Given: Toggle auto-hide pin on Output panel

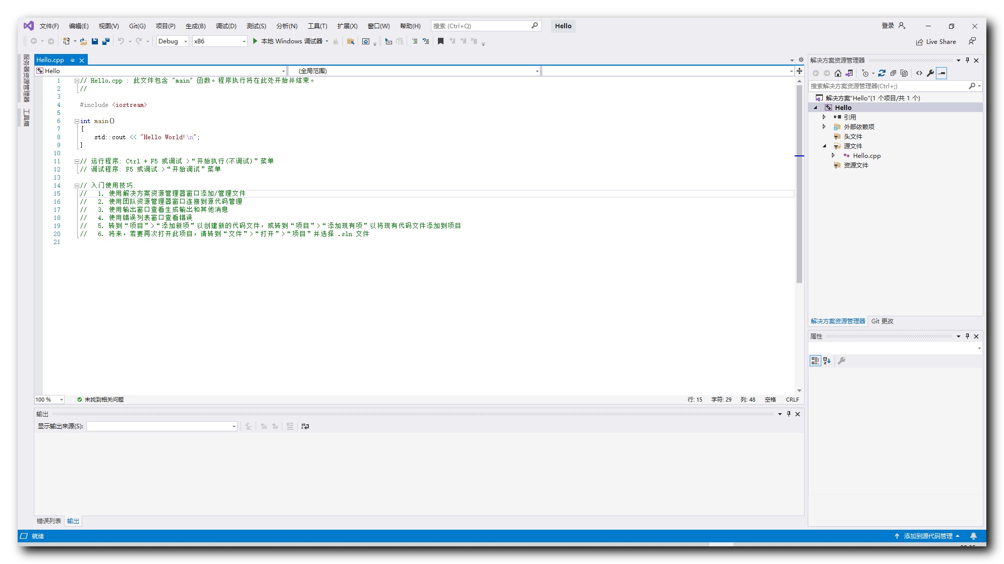Looking at the screenshot, I should tap(789, 414).
